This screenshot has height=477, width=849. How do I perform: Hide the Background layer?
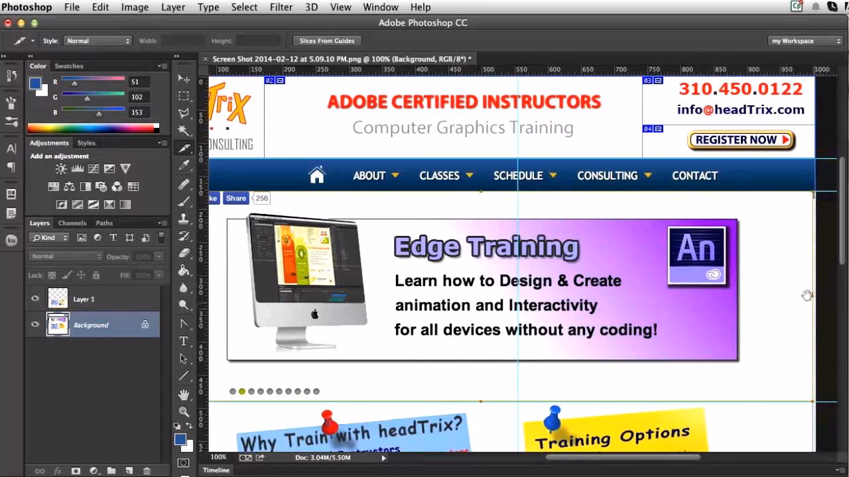pos(35,325)
